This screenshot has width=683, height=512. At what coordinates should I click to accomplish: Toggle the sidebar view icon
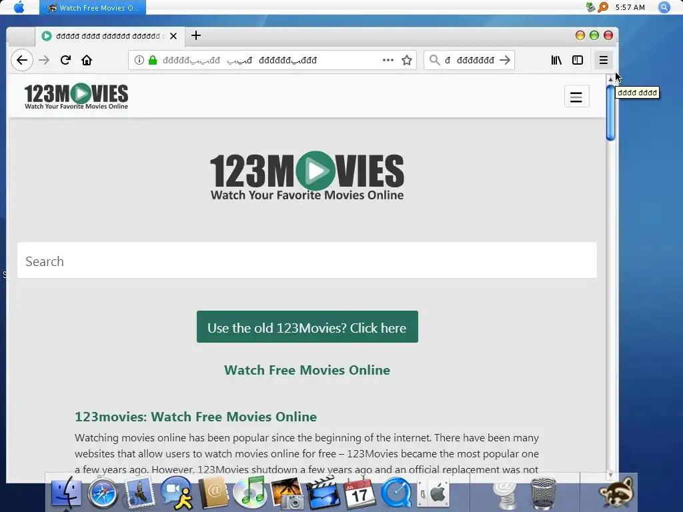tap(578, 60)
